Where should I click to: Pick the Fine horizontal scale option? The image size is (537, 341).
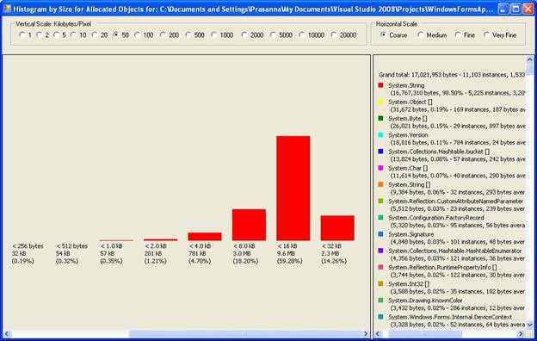click(x=465, y=35)
